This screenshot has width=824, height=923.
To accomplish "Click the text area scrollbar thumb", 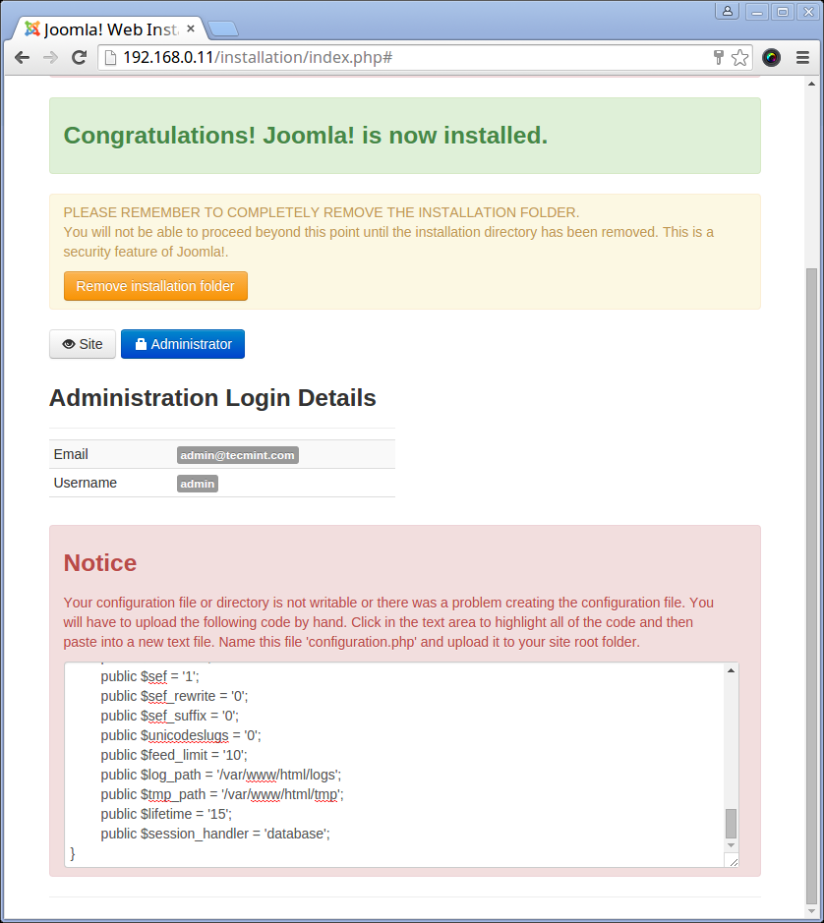I will 731,823.
